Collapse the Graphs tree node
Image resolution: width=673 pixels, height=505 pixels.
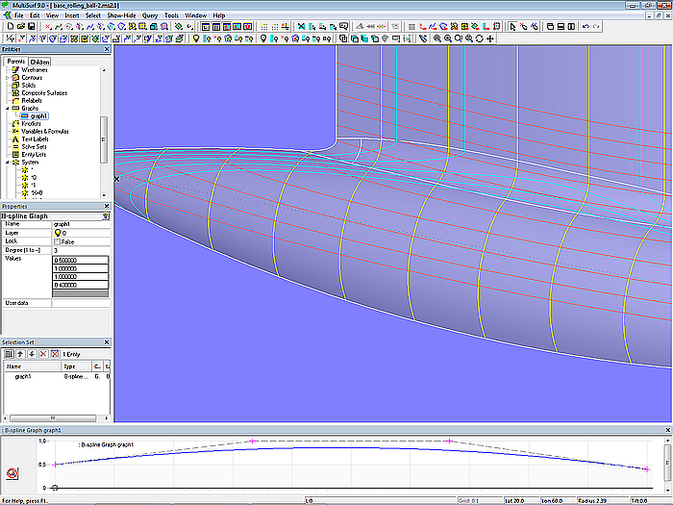point(7,109)
